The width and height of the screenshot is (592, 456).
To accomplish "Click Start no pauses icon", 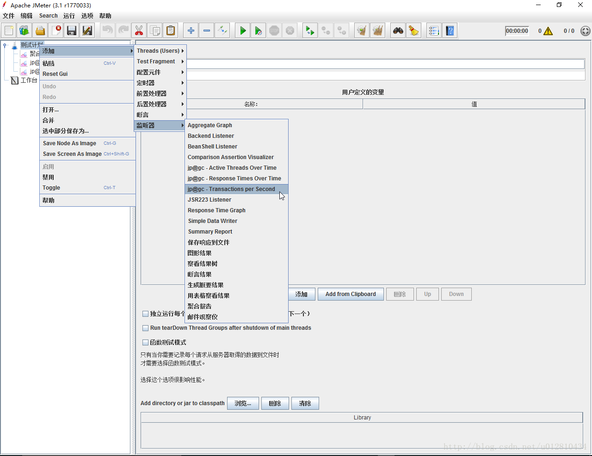I will 258,31.
